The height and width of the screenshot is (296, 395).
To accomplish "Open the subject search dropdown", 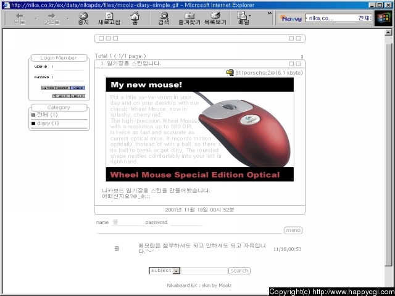I will pos(165,271).
